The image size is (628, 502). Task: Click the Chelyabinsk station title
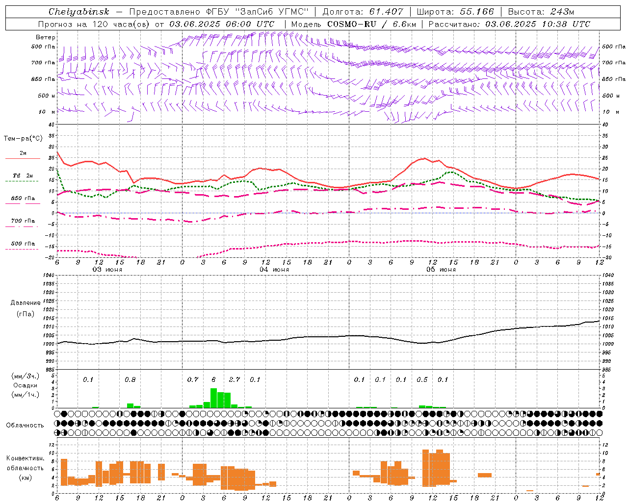(79, 12)
